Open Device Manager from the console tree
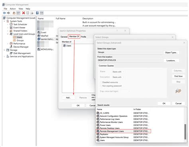Screen dimensions: 189x147 pyautogui.click(x=21, y=47)
